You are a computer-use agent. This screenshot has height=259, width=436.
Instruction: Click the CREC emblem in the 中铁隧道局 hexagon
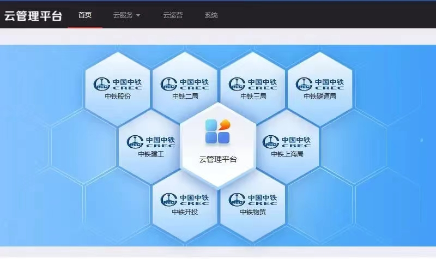pos(320,83)
